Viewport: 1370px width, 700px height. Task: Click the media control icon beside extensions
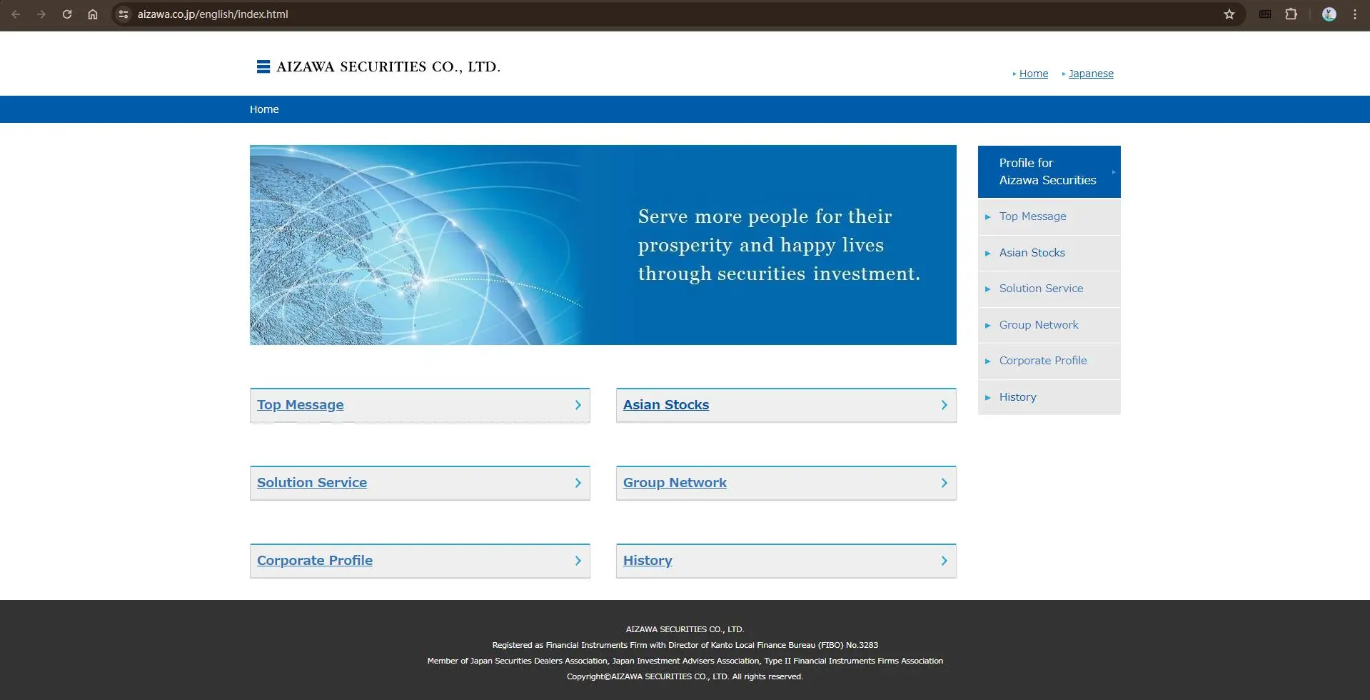[x=1265, y=14]
